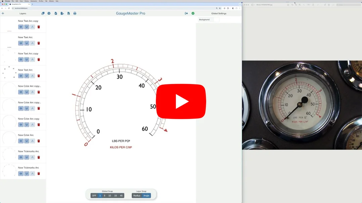This screenshot has width=362, height=203.
Task: Click the duplicate layers icon in toolbar
Action: [x=43, y=13]
